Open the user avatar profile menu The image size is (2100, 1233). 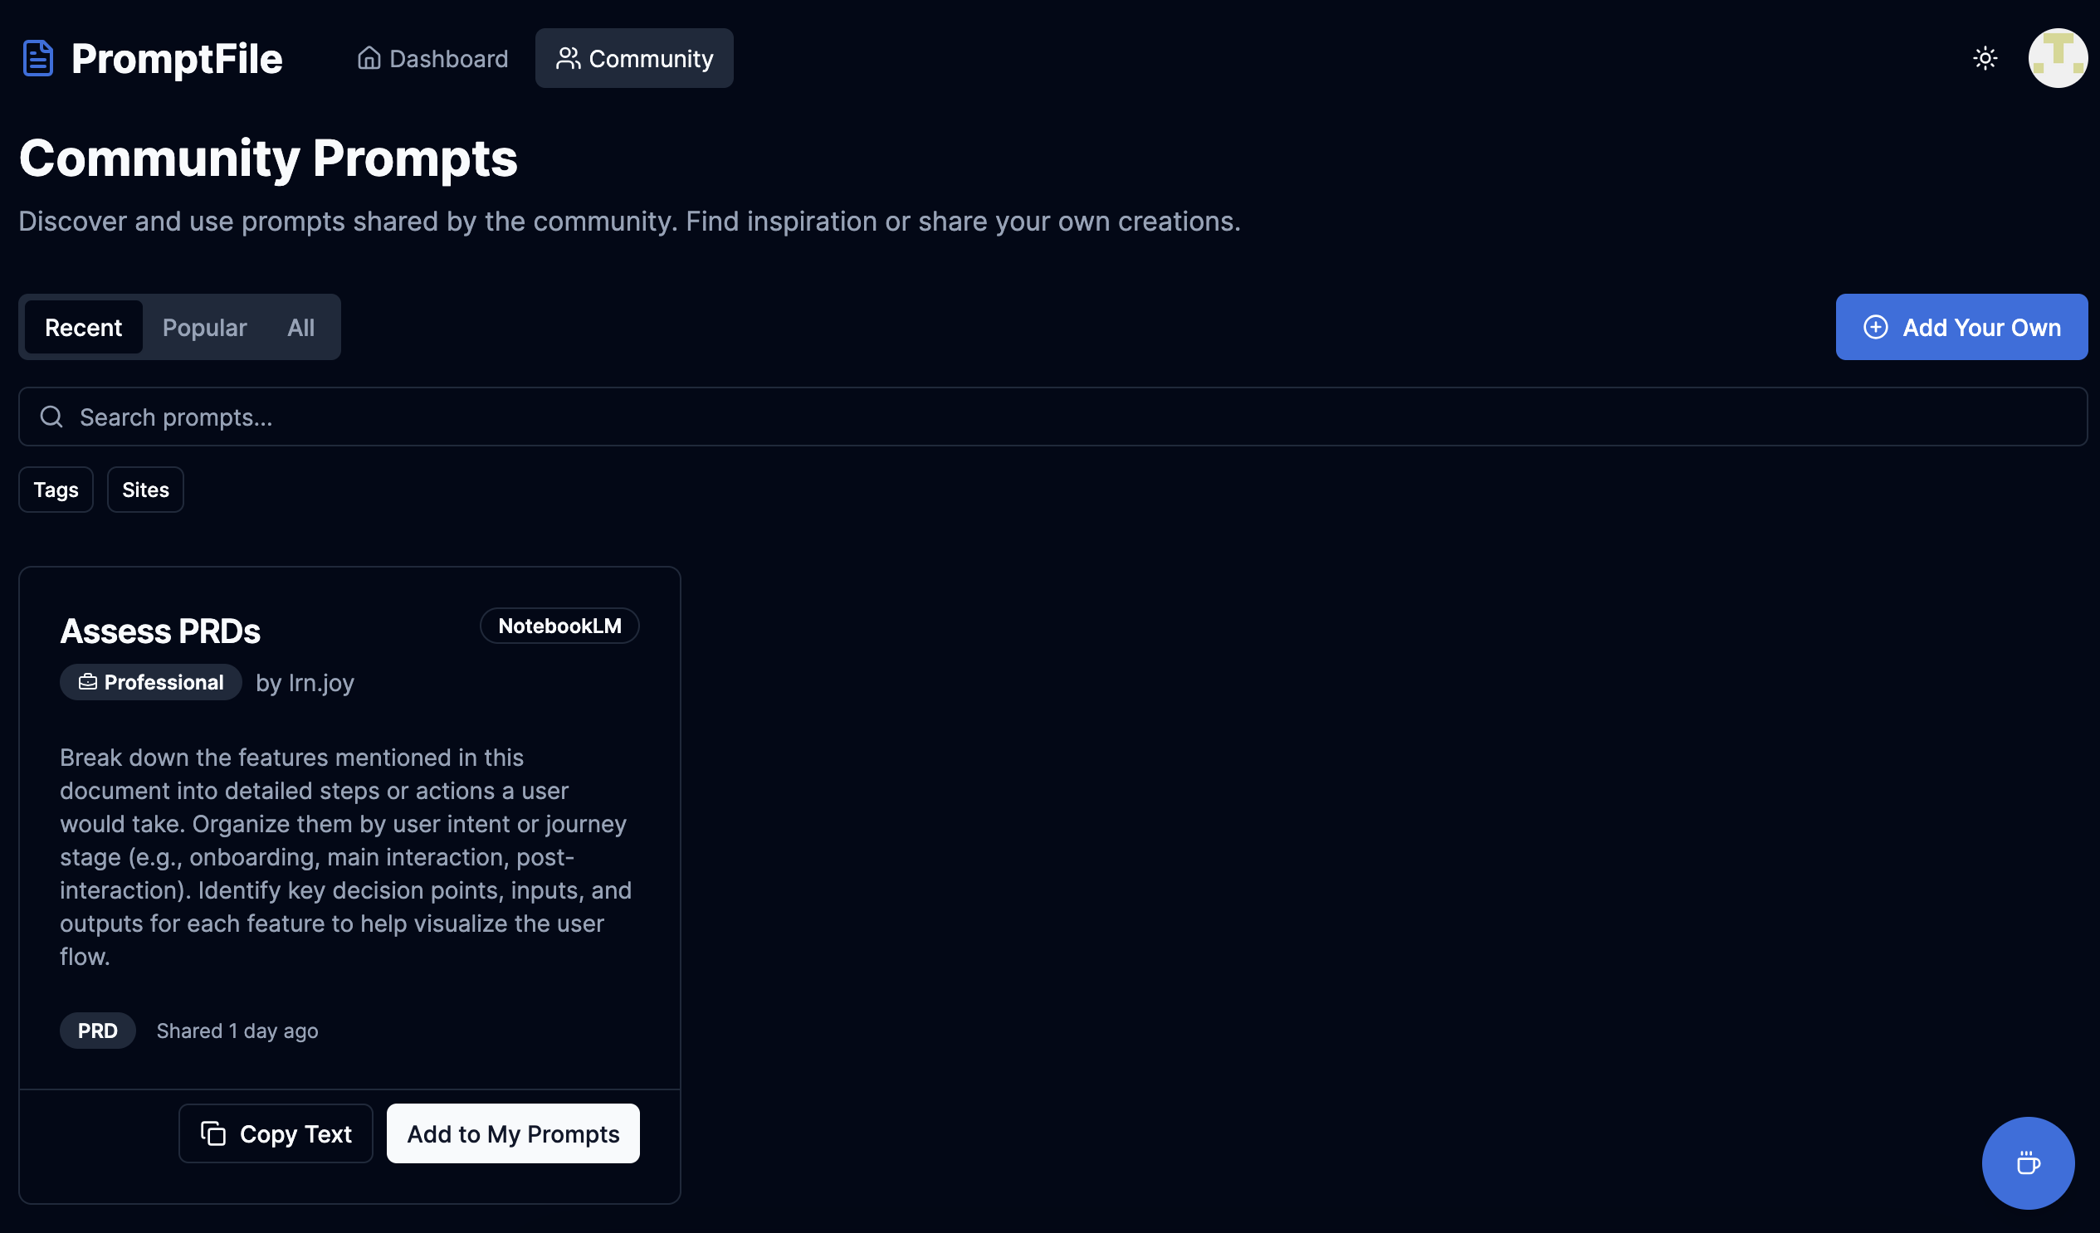[x=2057, y=58]
